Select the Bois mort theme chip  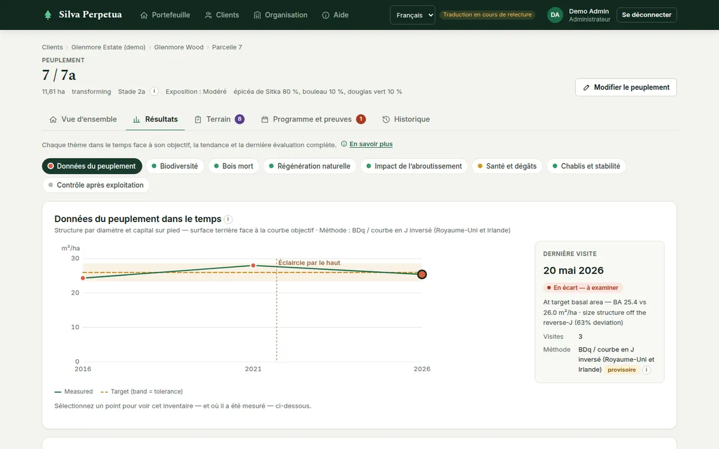click(x=234, y=166)
